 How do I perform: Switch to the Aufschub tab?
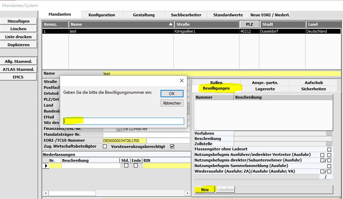point(314,83)
